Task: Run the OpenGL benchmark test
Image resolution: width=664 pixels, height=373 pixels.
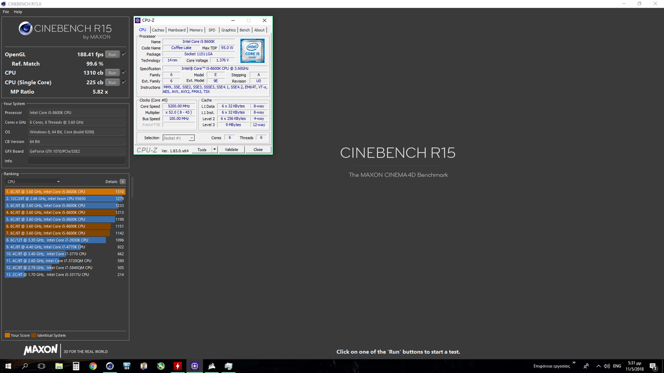Action: click(112, 54)
